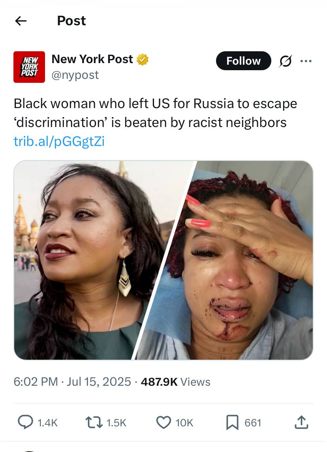Screen dimensions: 327x452
Task: View the 487.9K Views analytics
Action: [175, 382]
